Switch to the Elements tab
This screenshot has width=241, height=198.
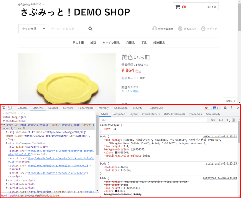(38, 108)
